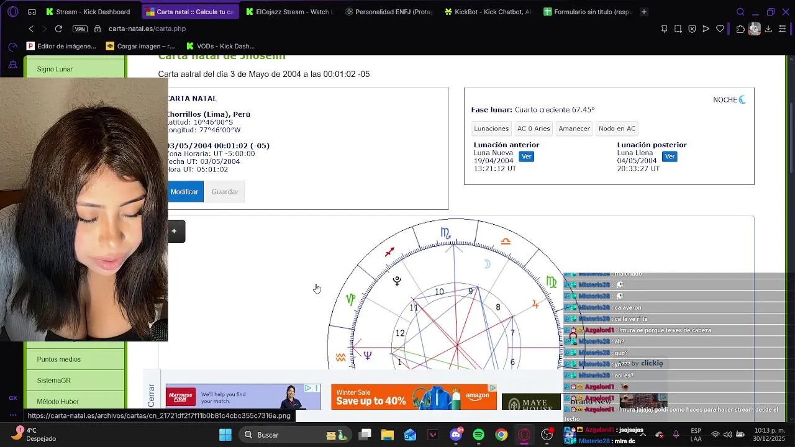Close the bottom ad bar with Cerrar

pos(151,395)
